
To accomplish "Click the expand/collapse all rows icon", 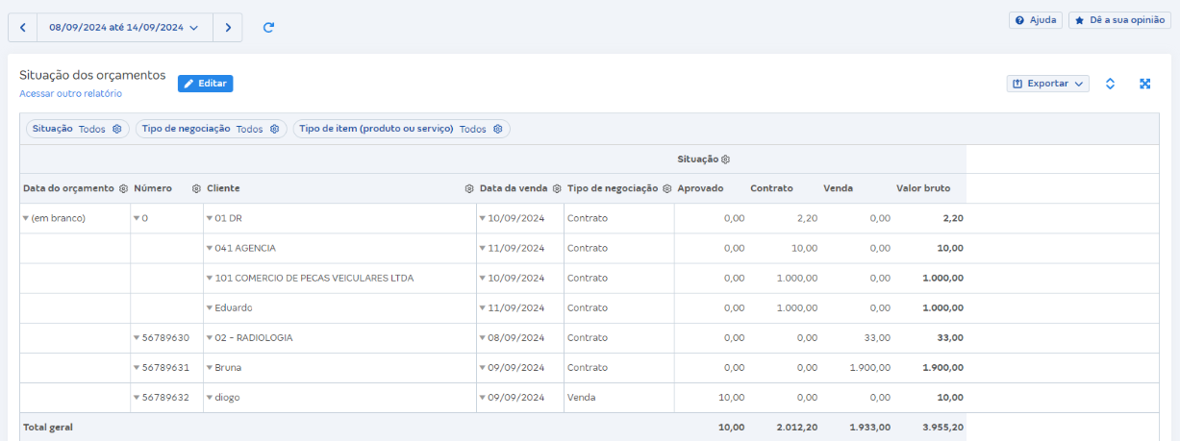I will [x=1110, y=84].
